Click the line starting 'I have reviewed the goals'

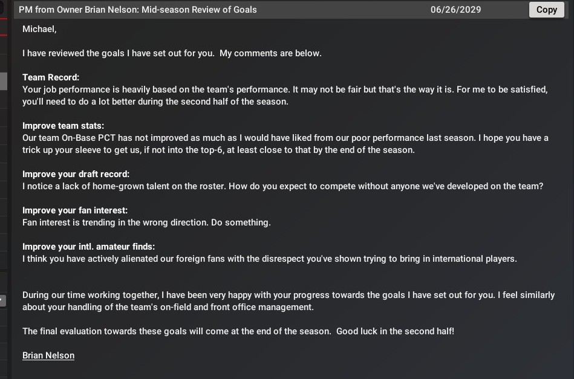172,53
